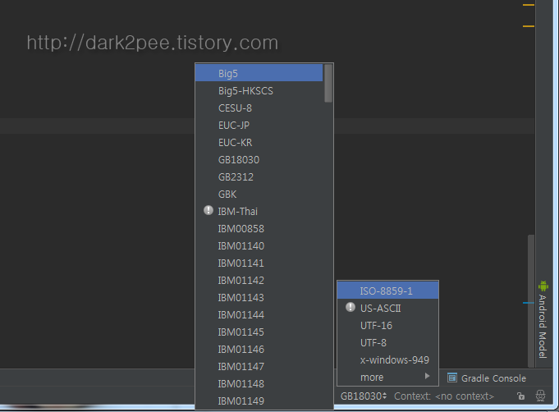Open the Android Model side panel
This screenshot has width=559, height=412.
click(543, 319)
